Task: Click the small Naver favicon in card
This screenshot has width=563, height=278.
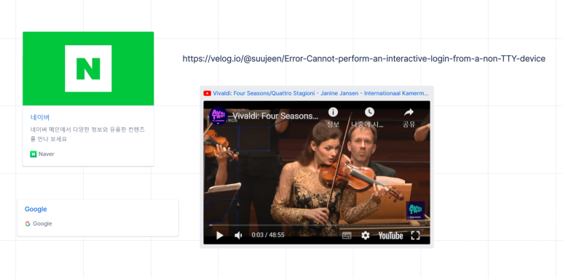Action: pos(34,154)
